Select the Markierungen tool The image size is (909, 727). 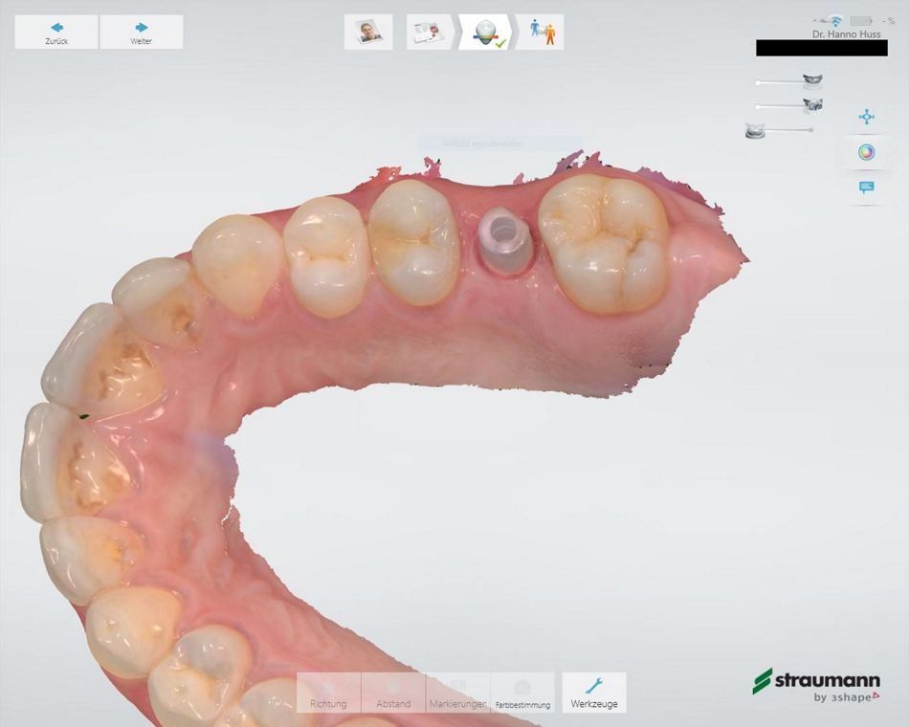tap(458, 693)
